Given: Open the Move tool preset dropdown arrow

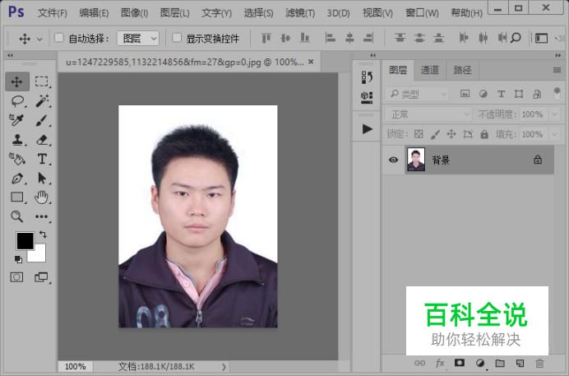Looking at the screenshot, I should coord(39,39).
